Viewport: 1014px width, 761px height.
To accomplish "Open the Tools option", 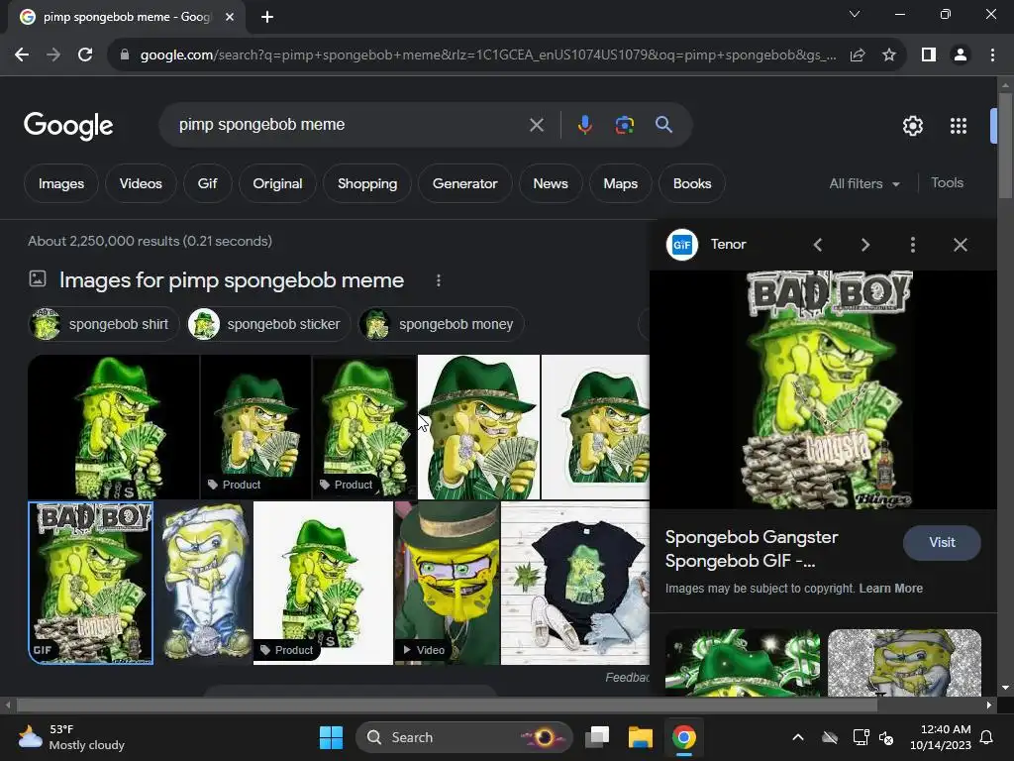I will click(x=947, y=183).
